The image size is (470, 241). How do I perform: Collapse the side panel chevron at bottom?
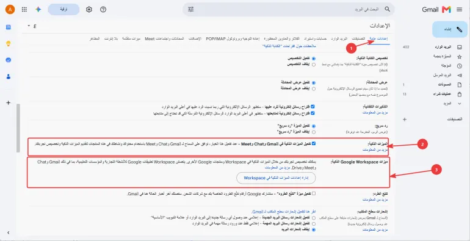coord(9,232)
